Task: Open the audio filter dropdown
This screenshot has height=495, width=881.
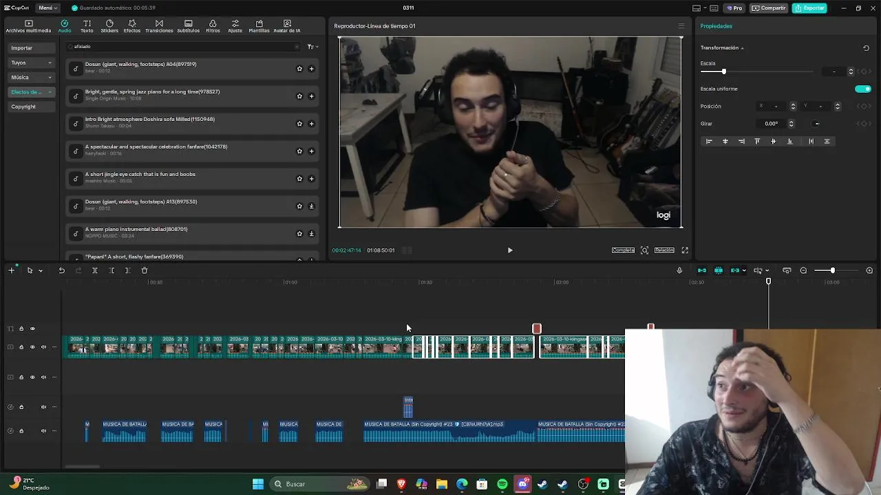Action: 312,47
